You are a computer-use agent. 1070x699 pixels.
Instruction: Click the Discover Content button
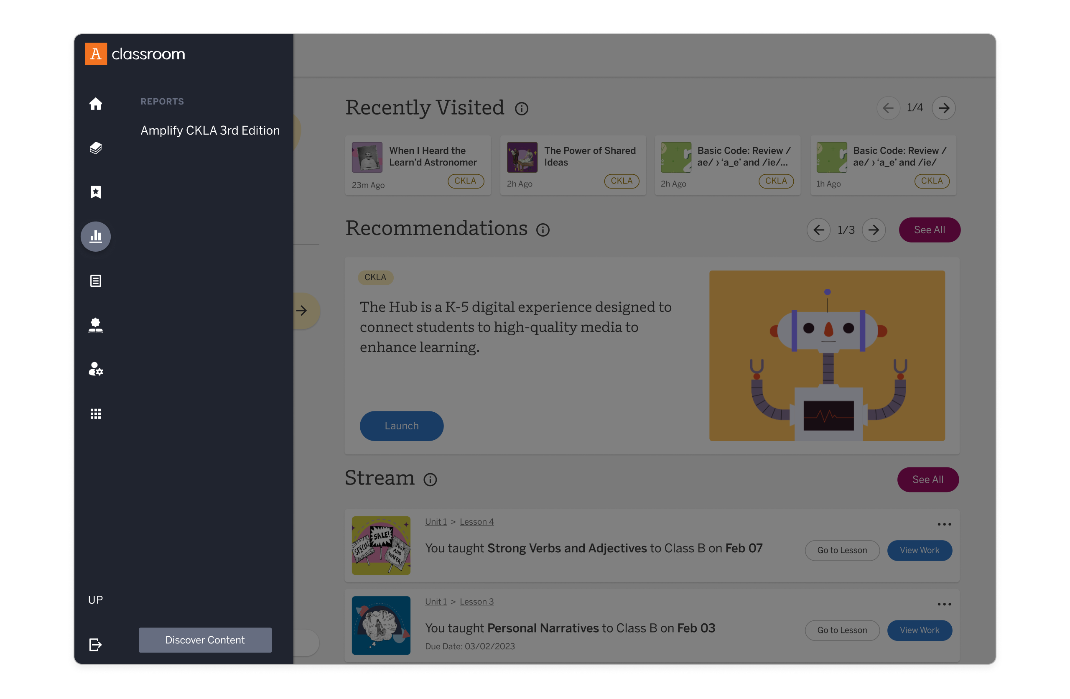205,640
